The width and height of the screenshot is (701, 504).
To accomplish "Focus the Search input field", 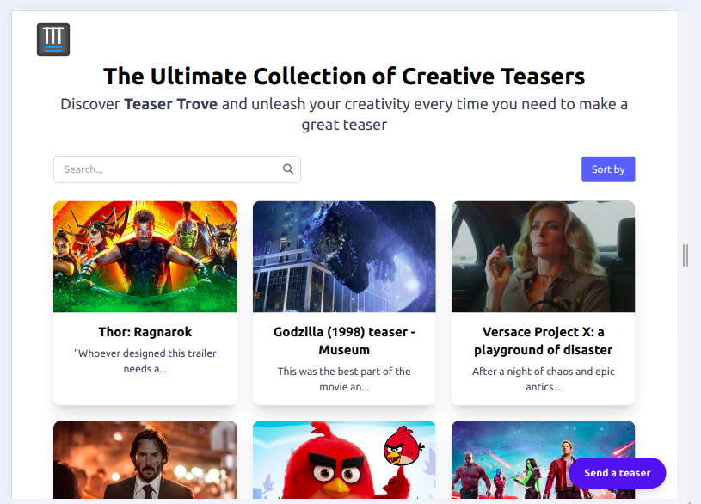I will point(177,169).
